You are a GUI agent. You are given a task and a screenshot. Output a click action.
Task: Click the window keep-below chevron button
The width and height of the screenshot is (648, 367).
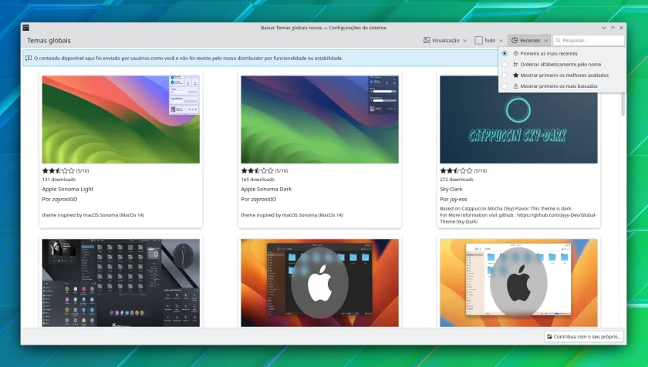[604, 28]
